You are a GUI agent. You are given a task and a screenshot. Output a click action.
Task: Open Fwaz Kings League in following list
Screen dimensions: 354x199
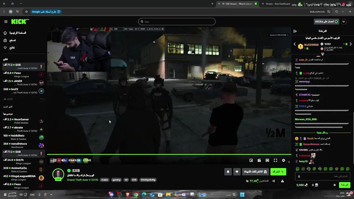24,75
